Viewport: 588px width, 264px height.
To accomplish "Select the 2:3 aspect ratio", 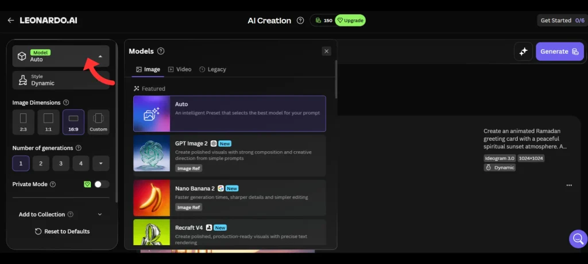I will 23,123.
